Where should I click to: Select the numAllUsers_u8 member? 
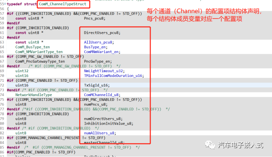pyautogui.click(x=100, y=133)
